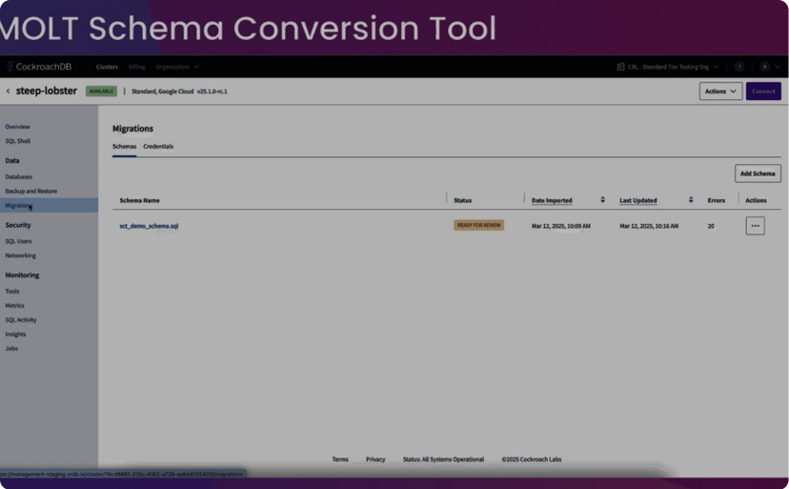Click the errors count 20
The height and width of the screenshot is (489, 789).
(711, 226)
